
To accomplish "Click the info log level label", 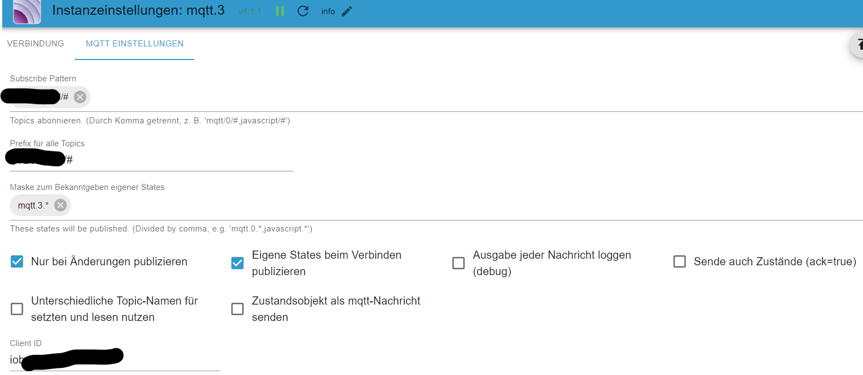I will 328,11.
